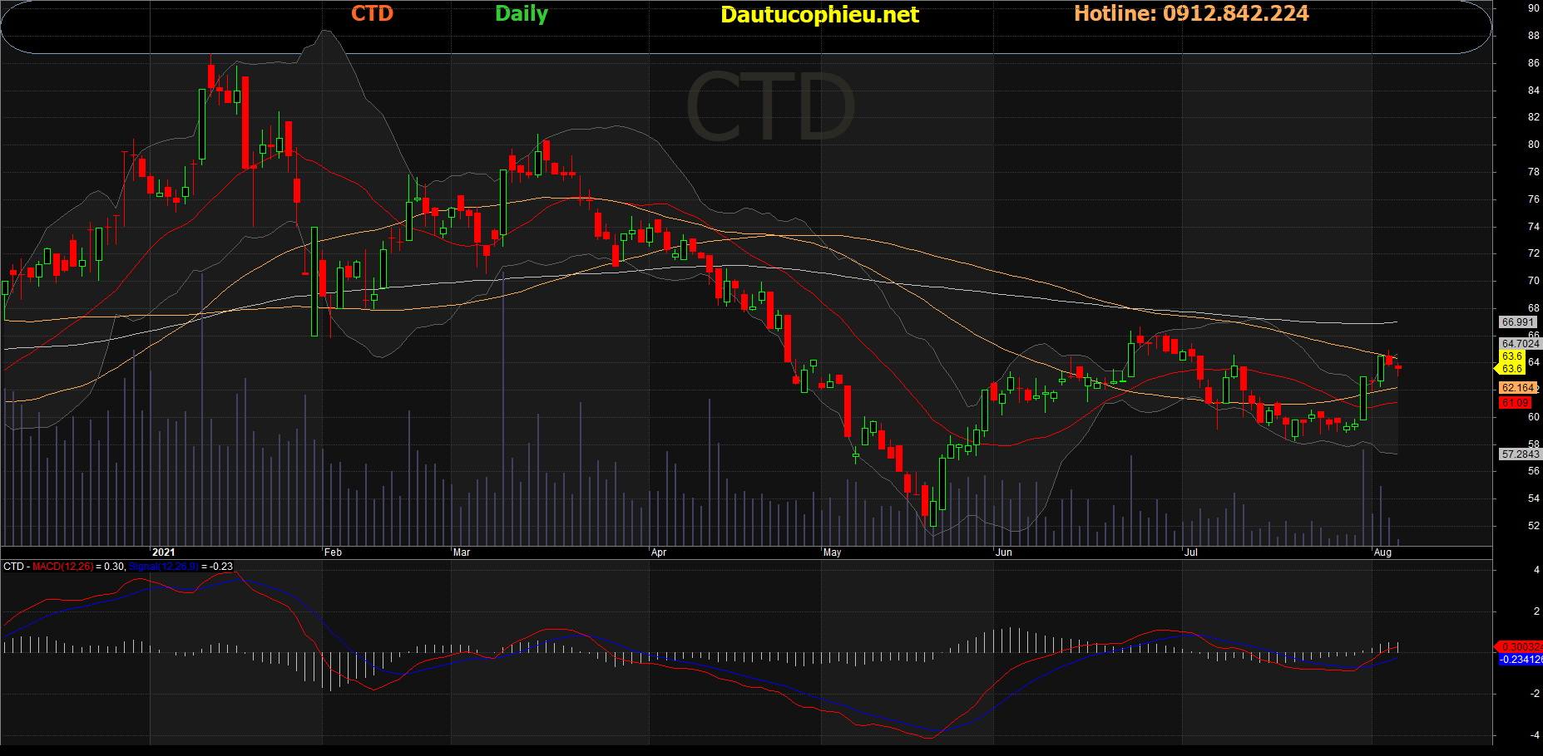Click the large CTD watermark on chart
This screenshot has width=1543, height=756.
770,106
